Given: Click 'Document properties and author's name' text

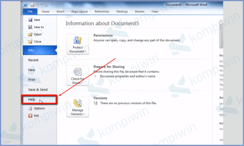Looking at the screenshot, I should [127, 76].
